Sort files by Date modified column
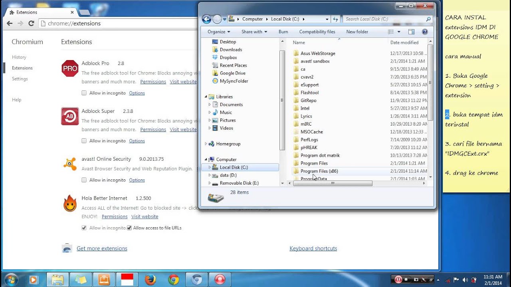 [404, 43]
